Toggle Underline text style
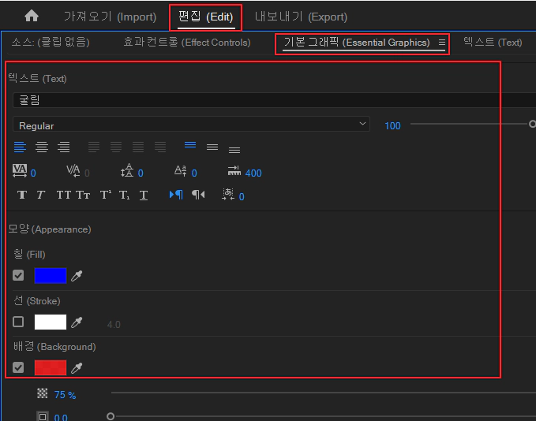Viewport: 536px width, 421px height. click(x=144, y=196)
